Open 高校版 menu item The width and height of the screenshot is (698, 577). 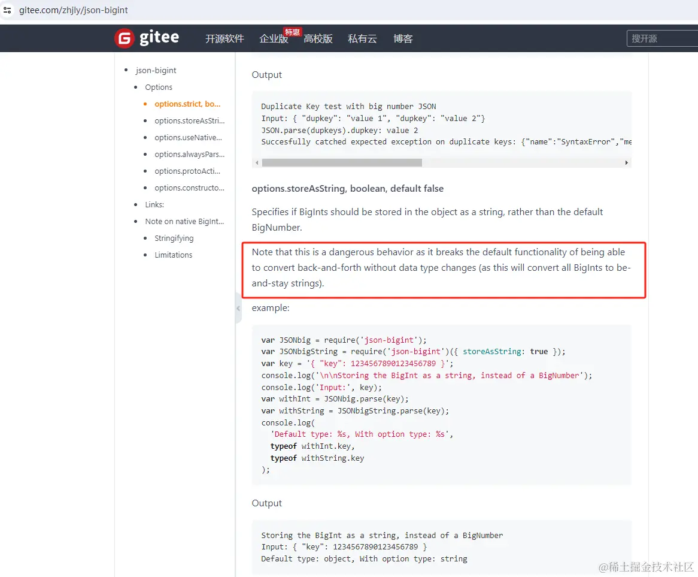[318, 39]
